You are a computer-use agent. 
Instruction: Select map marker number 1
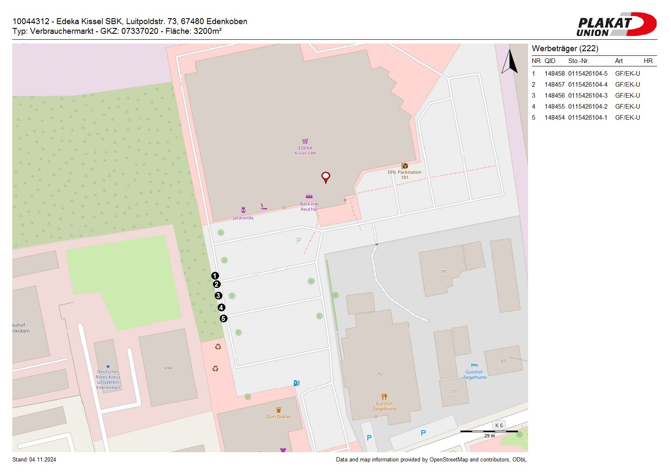click(215, 276)
